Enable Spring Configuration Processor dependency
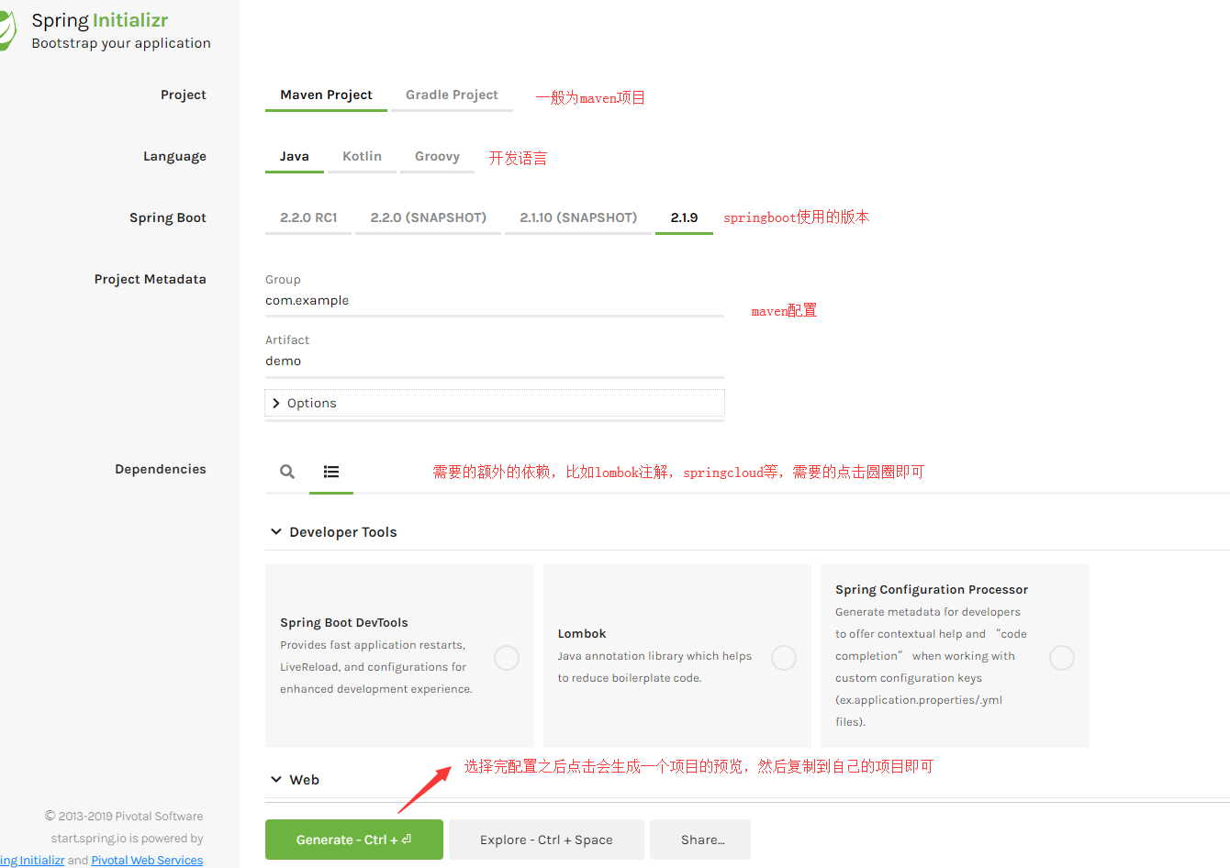The image size is (1230, 868). (x=1062, y=658)
